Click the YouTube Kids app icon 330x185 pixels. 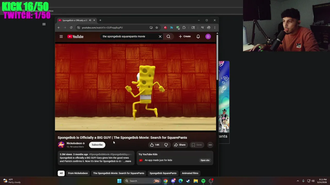[141, 160]
